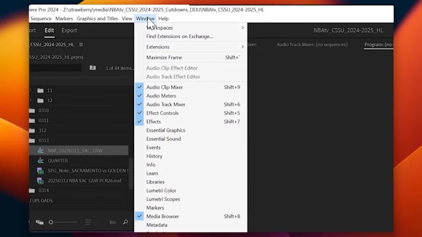This screenshot has width=422, height=237.
Task: Click the project search input field
Action: (x=55, y=68)
